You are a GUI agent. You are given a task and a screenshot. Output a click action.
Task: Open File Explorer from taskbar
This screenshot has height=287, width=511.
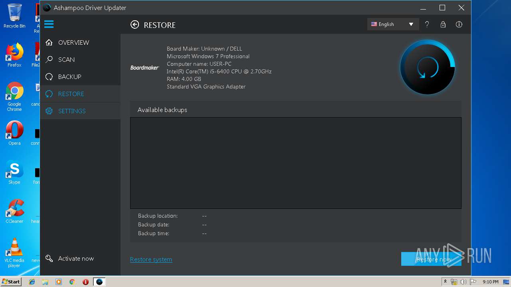click(x=45, y=282)
